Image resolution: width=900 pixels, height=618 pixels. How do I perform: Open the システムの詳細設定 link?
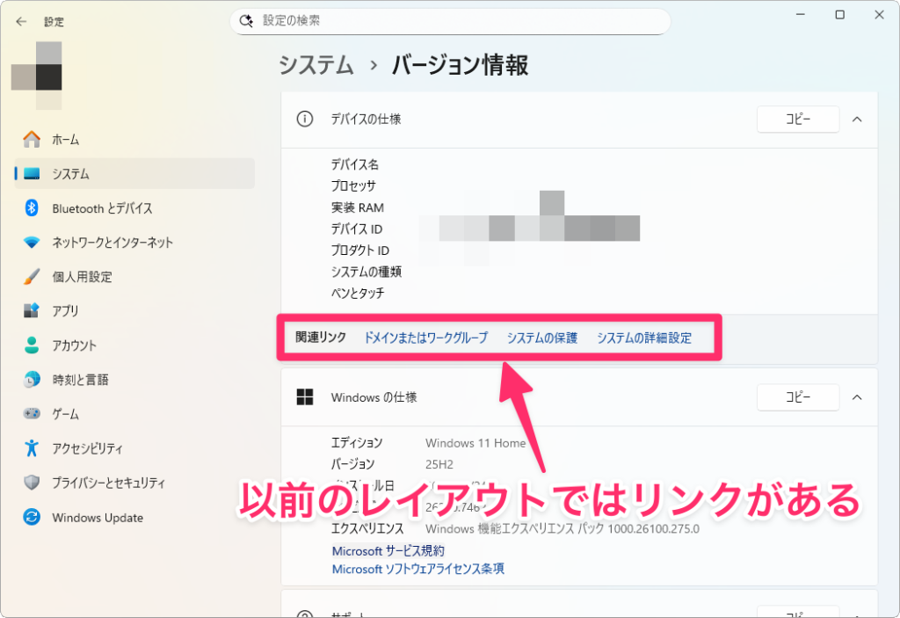coord(644,338)
